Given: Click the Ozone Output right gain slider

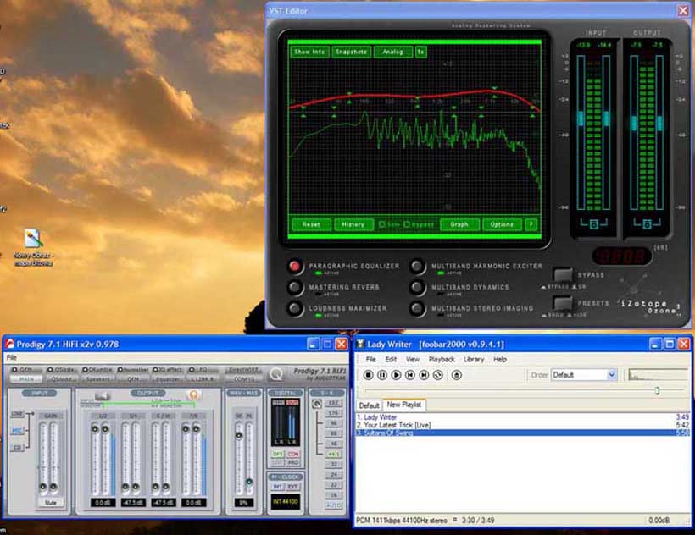Looking at the screenshot, I should 659,123.
